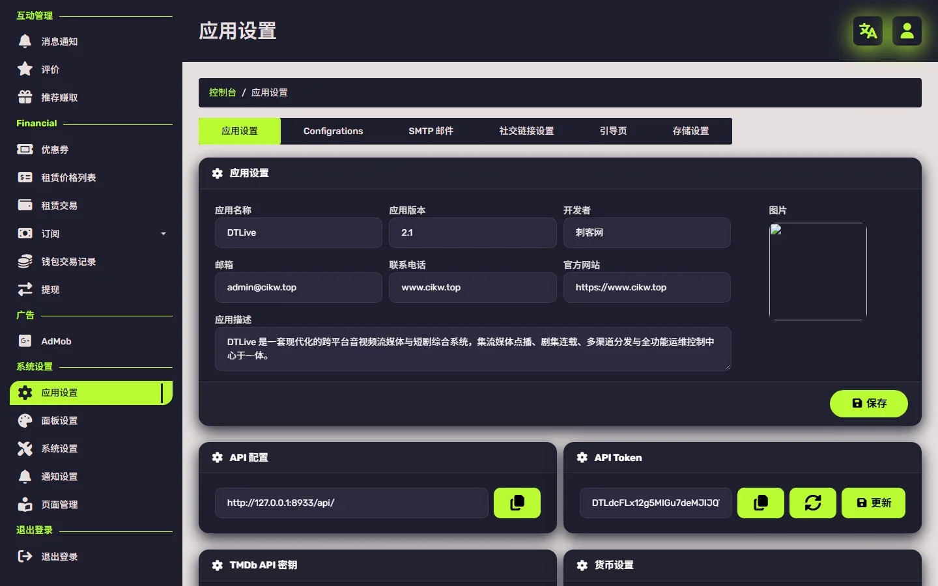Click the tools icon beside 系统设置
The width and height of the screenshot is (938, 586).
[x=25, y=449]
